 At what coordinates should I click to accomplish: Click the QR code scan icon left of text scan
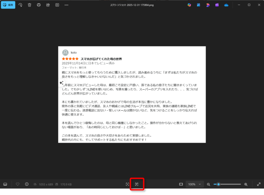click(x=127, y=184)
